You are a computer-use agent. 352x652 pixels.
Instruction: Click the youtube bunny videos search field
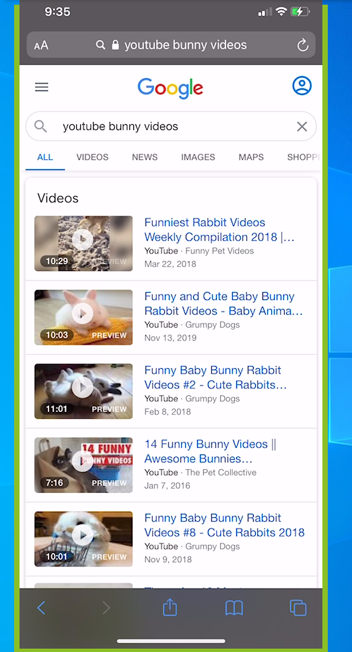pyautogui.click(x=171, y=126)
